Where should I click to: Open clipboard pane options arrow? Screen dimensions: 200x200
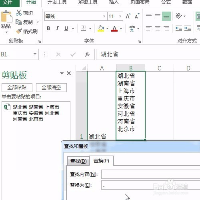coord(62,73)
